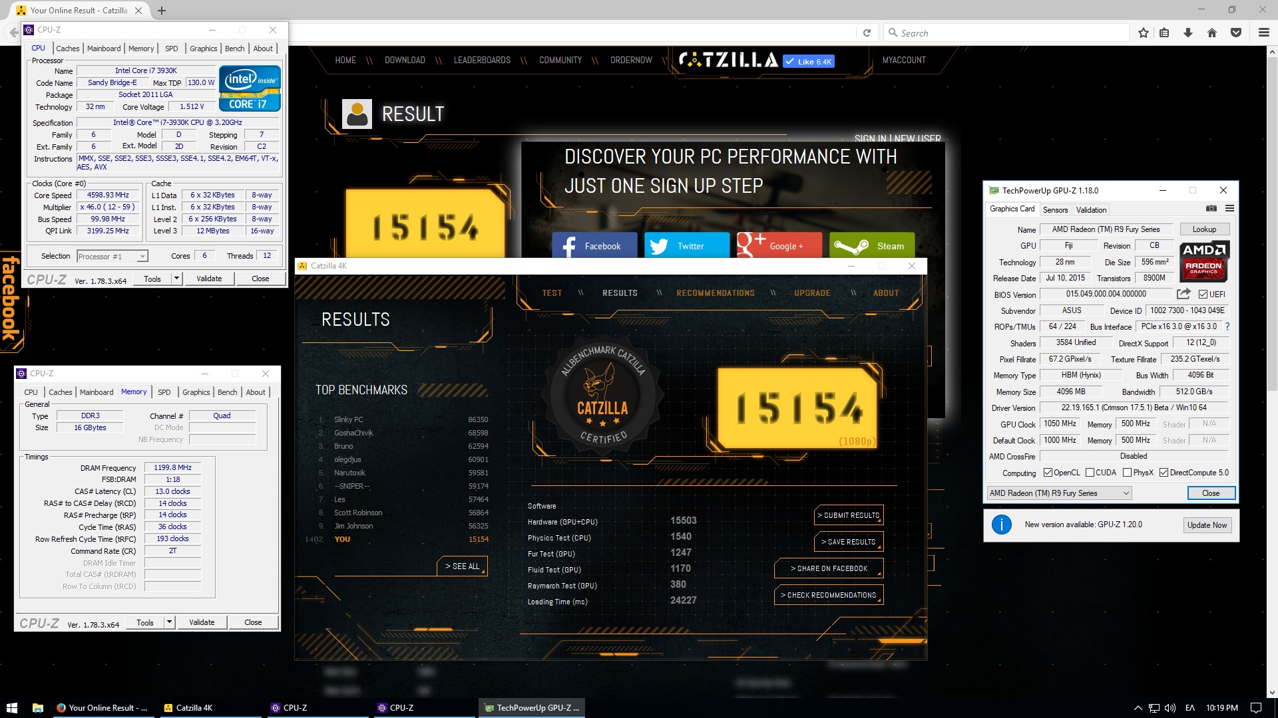Open the Validation tab in GPU-Z
The width and height of the screenshot is (1278, 718).
[1091, 209]
